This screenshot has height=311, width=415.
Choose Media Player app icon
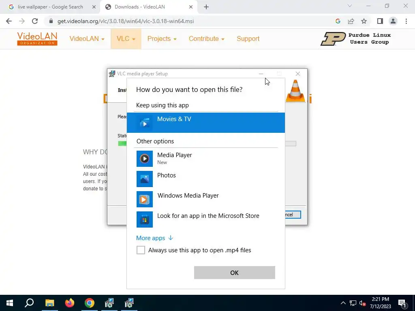pyautogui.click(x=145, y=159)
